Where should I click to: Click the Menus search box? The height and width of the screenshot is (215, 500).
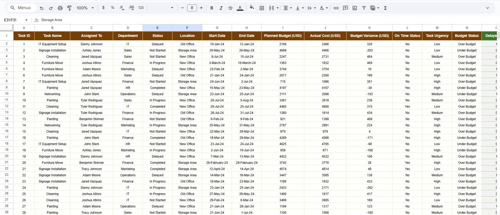point(23,8)
